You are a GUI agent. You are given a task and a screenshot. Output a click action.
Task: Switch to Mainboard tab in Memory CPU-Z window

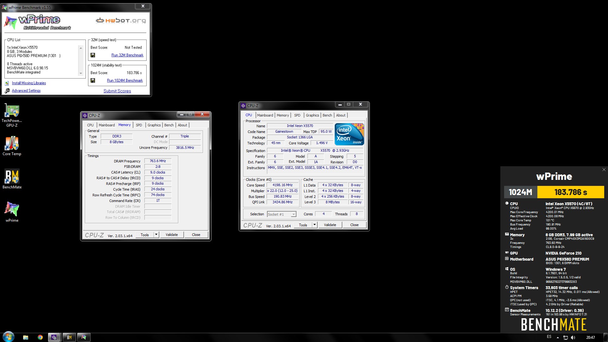point(107,125)
